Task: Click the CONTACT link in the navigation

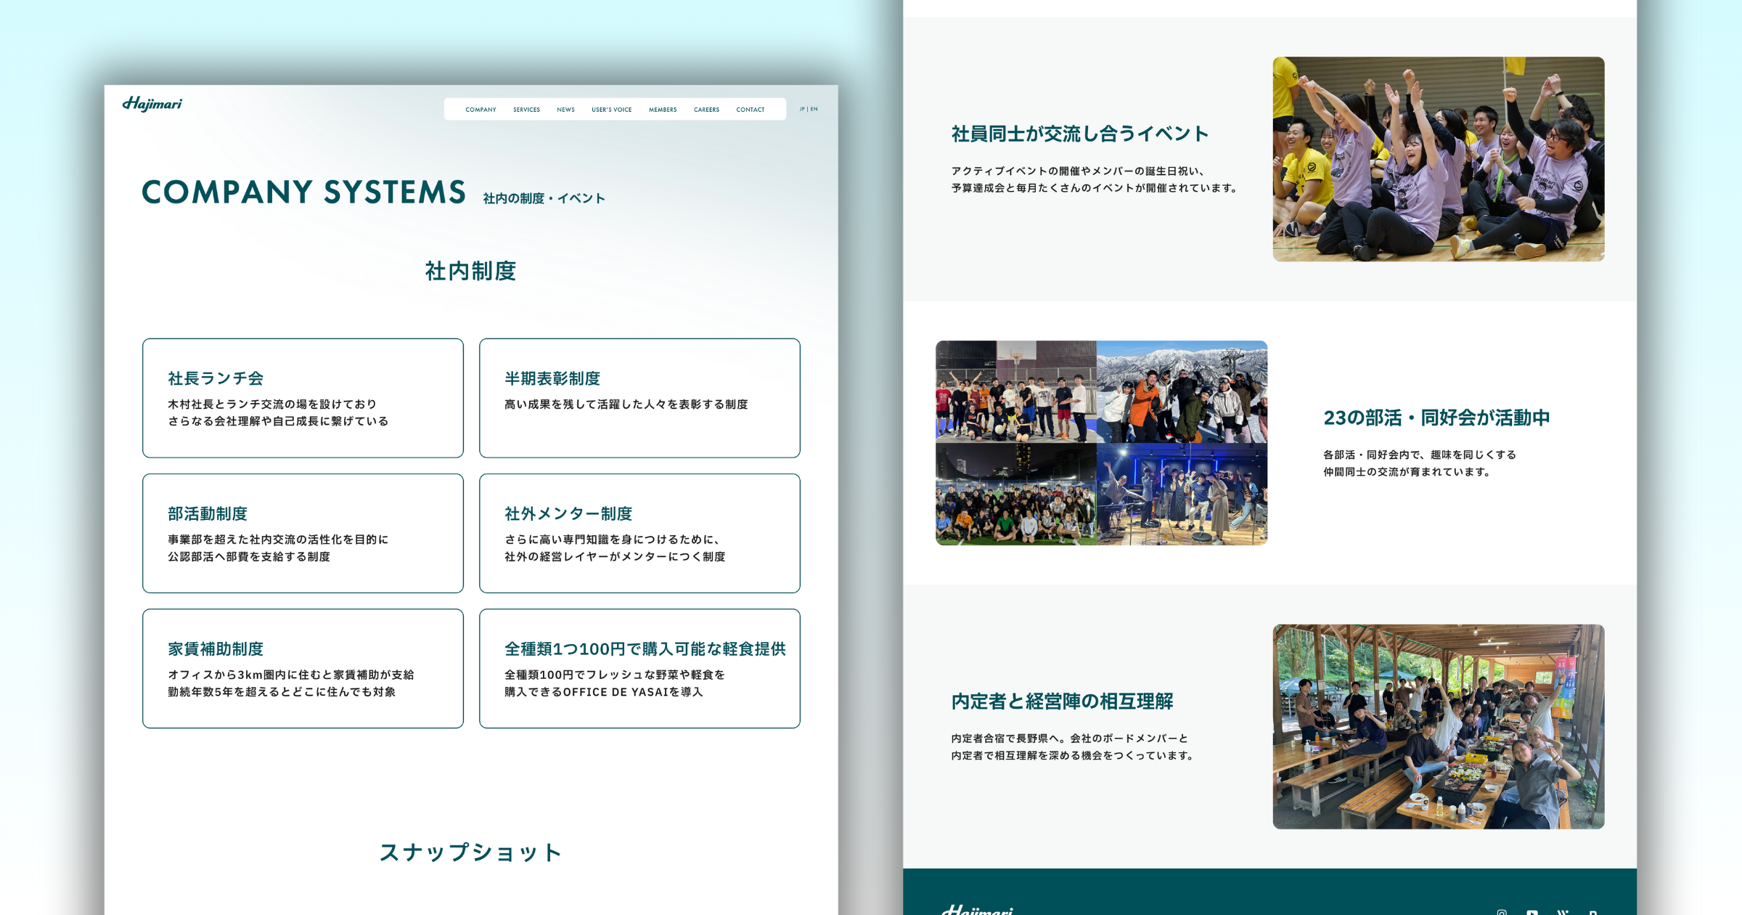Action: coord(750,110)
